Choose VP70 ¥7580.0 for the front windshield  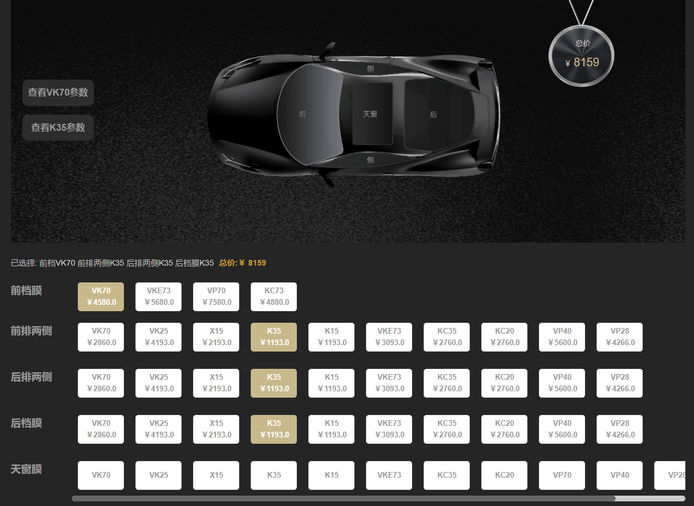point(216,297)
